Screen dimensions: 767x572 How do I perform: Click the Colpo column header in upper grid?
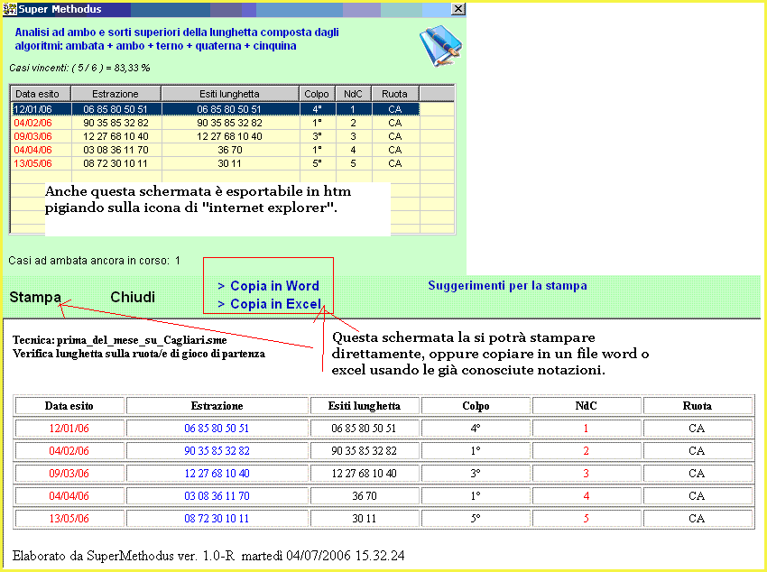click(x=317, y=93)
